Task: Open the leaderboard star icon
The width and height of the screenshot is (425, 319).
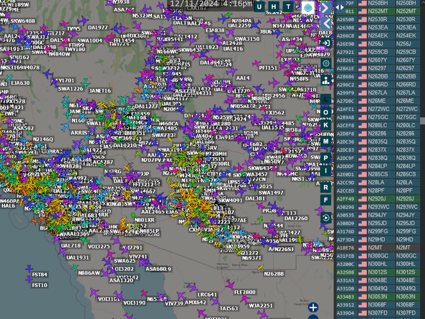Action: [326, 80]
